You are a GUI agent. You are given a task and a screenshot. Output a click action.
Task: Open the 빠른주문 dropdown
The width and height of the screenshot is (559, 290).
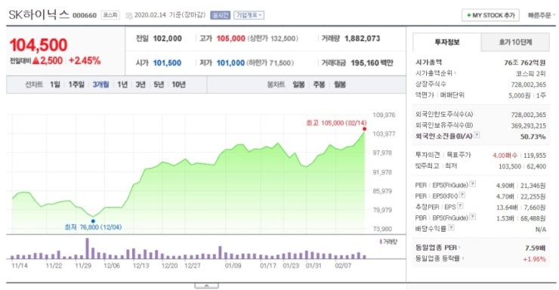click(x=541, y=15)
